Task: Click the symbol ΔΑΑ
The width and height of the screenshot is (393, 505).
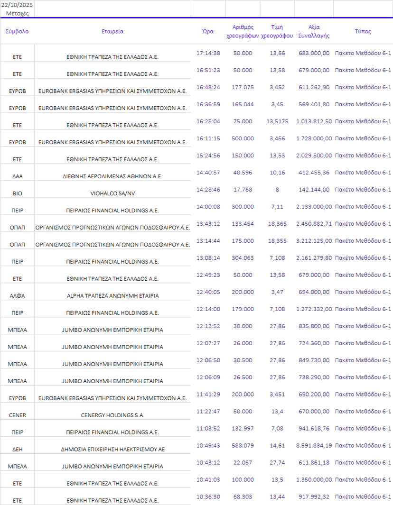Action: [18, 176]
